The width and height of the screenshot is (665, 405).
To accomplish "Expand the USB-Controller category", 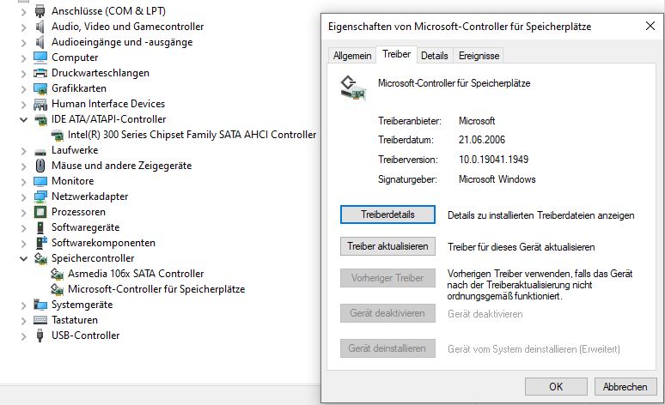I will (23, 336).
